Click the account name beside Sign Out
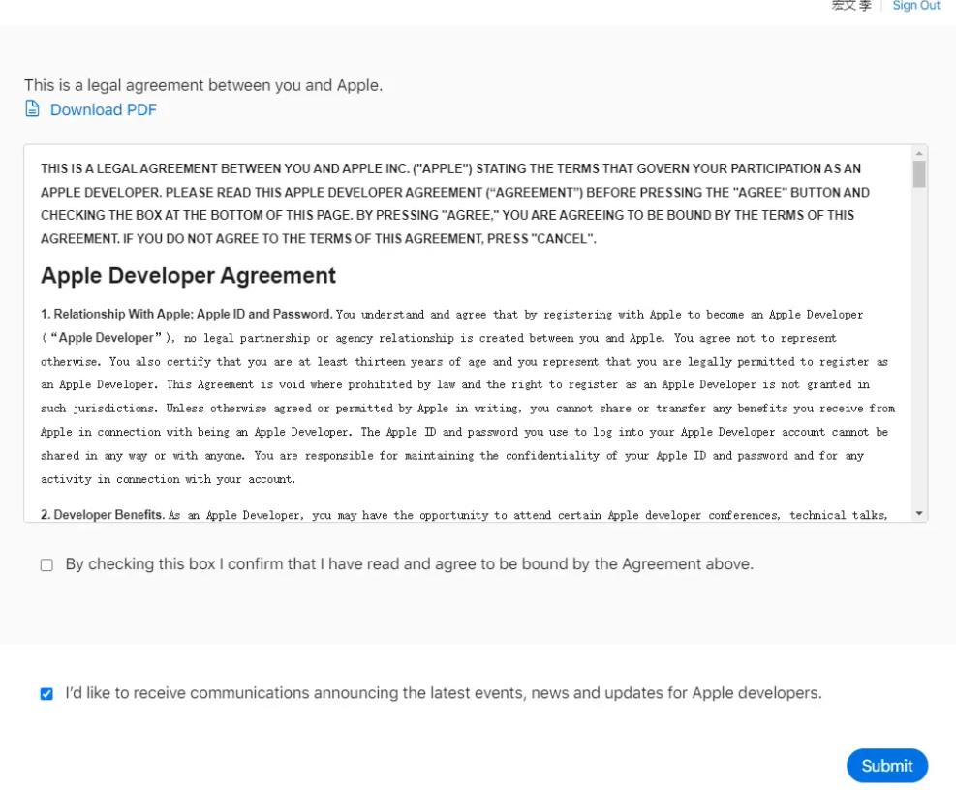This screenshot has width=956, height=790. tap(851, 6)
